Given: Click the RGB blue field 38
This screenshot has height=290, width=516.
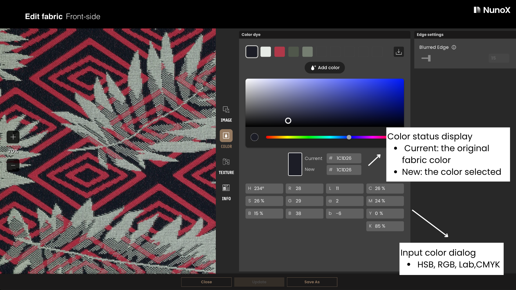Looking at the screenshot, I should [x=304, y=214].
